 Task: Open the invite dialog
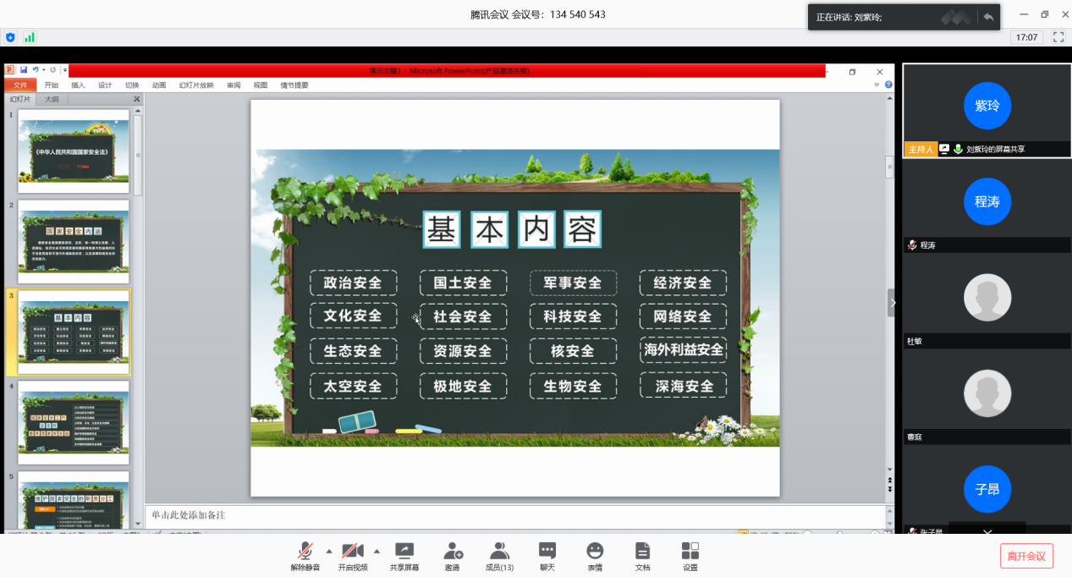[x=453, y=554]
